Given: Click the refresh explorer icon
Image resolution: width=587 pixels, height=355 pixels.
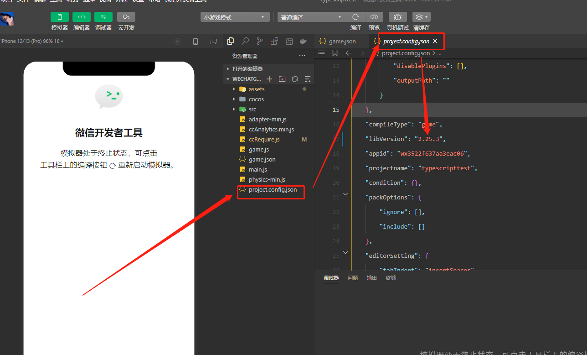Looking at the screenshot, I should [295, 79].
